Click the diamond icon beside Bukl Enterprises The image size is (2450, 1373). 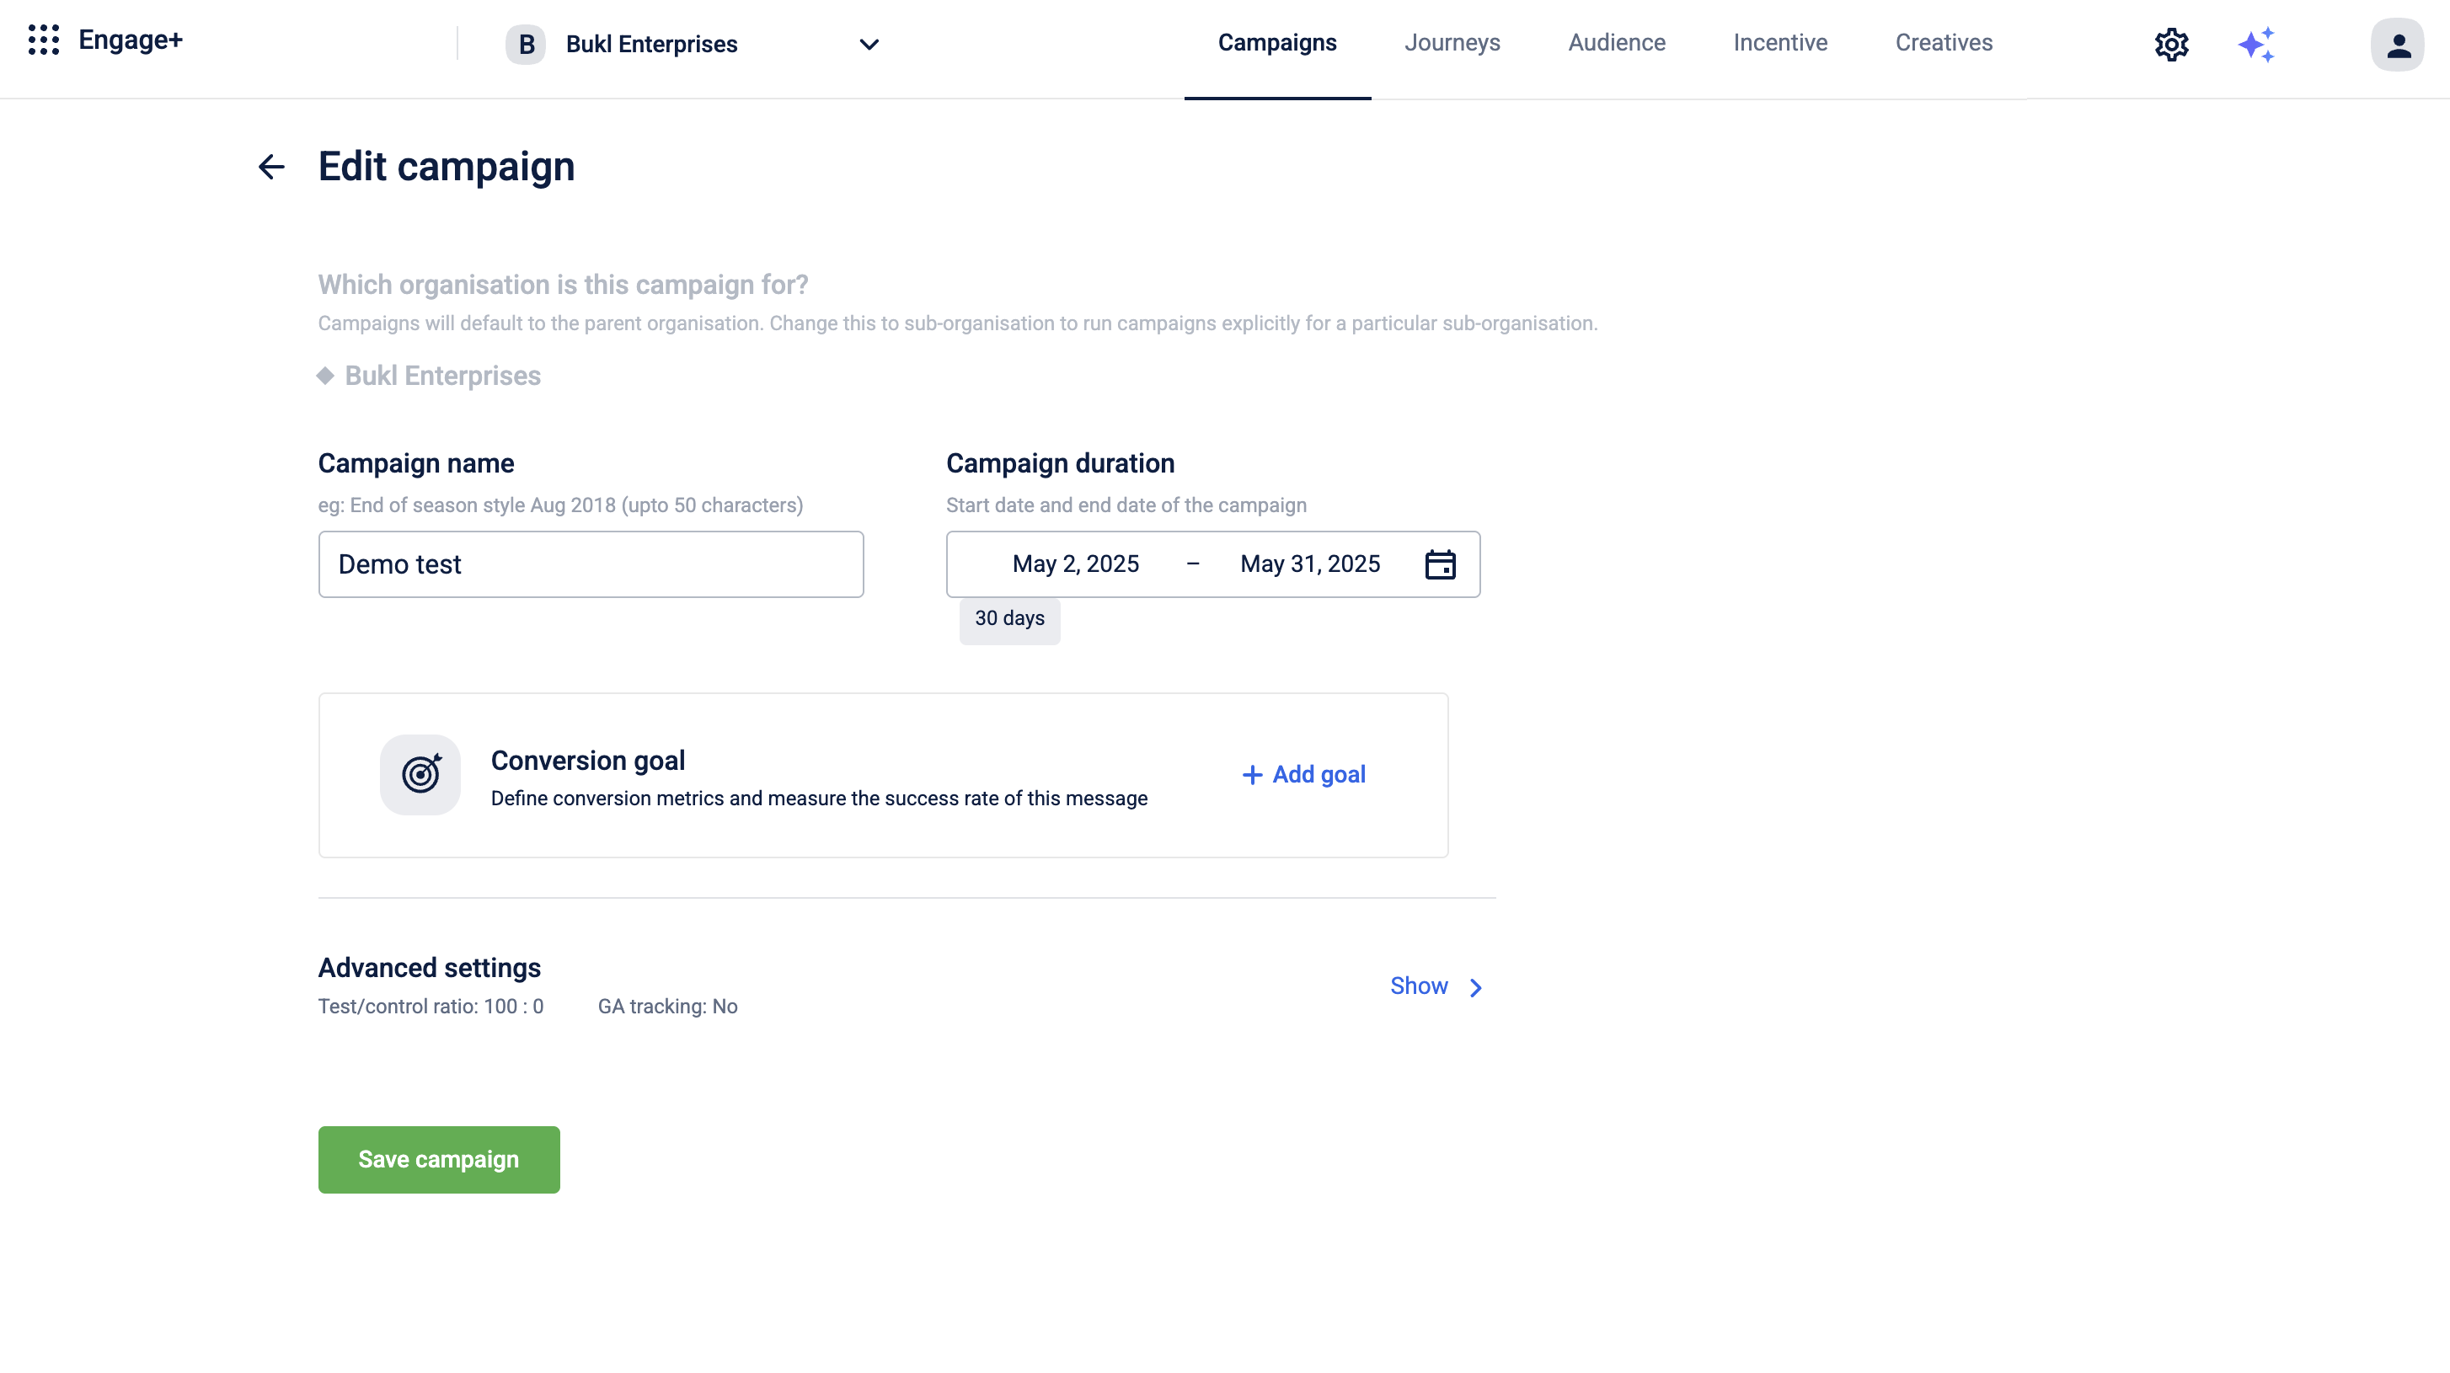click(x=325, y=376)
